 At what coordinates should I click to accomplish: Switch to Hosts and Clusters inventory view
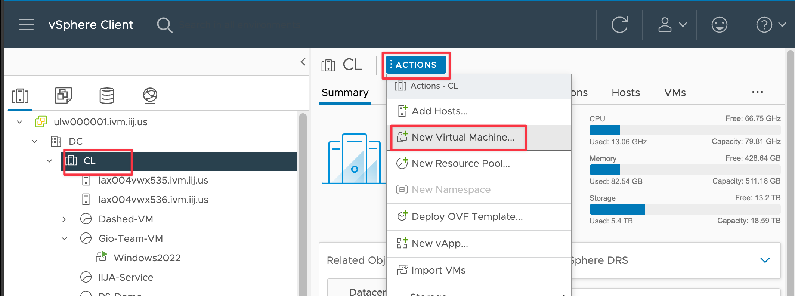tap(20, 96)
